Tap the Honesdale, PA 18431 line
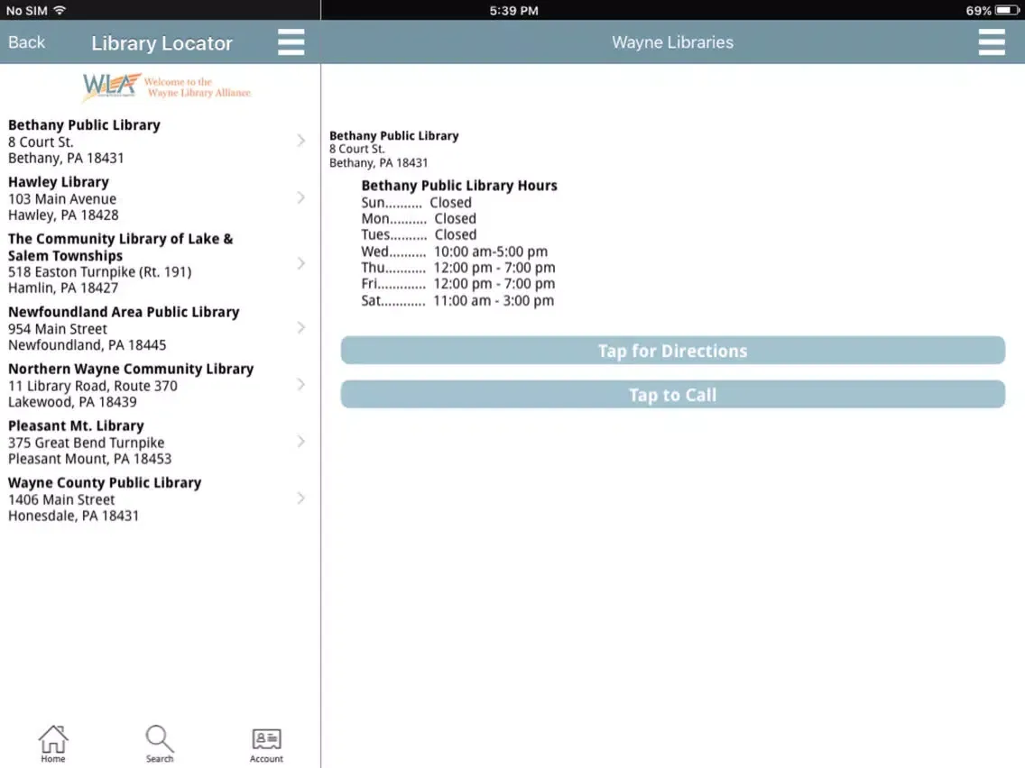The image size is (1025, 768). point(73,516)
